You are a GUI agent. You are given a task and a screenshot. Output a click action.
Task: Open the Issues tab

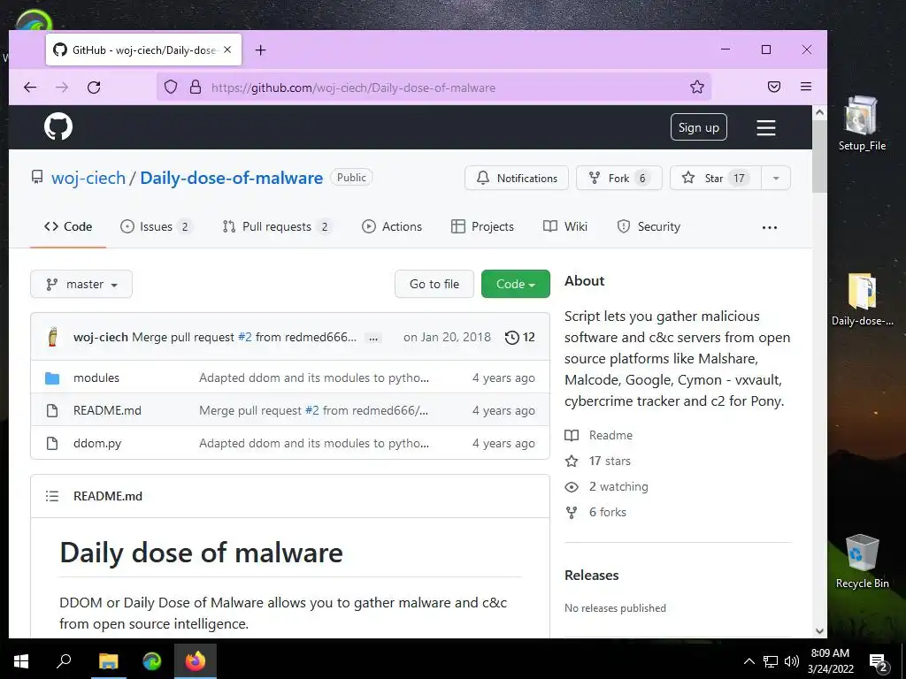coord(156,227)
